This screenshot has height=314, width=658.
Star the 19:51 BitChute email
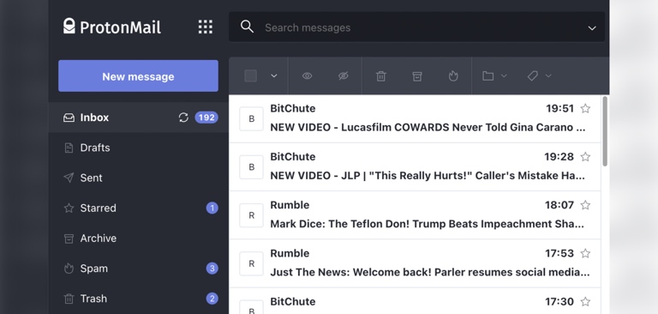[585, 108]
